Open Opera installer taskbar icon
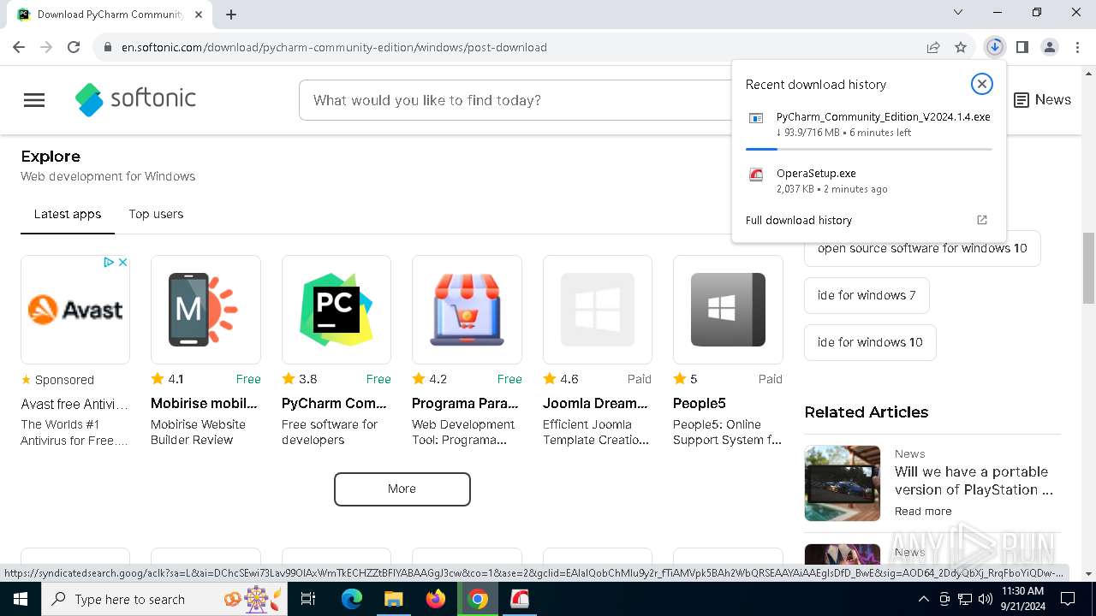The height and width of the screenshot is (616, 1096). (x=520, y=599)
